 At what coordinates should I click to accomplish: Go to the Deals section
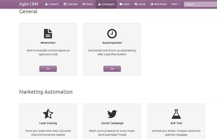88,4
